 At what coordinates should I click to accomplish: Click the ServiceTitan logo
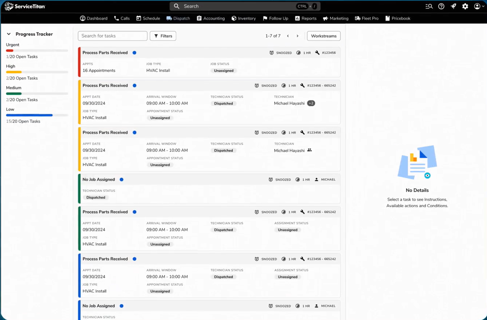(25, 6)
